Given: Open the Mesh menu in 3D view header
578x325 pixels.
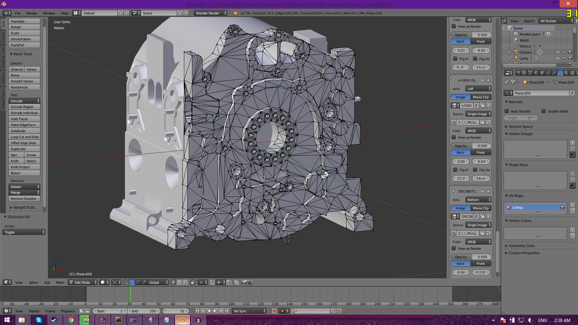Looking at the screenshot, I should (x=60, y=283).
